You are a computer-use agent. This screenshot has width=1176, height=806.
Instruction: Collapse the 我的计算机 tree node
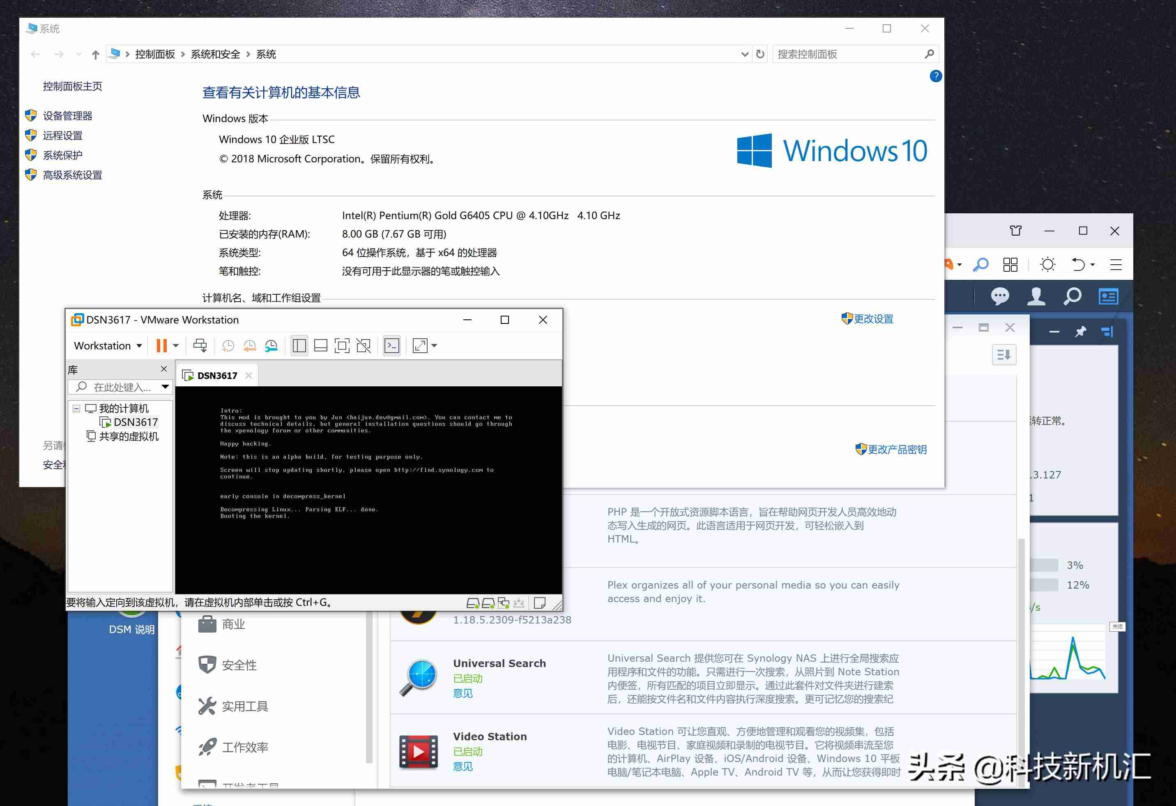click(x=76, y=409)
